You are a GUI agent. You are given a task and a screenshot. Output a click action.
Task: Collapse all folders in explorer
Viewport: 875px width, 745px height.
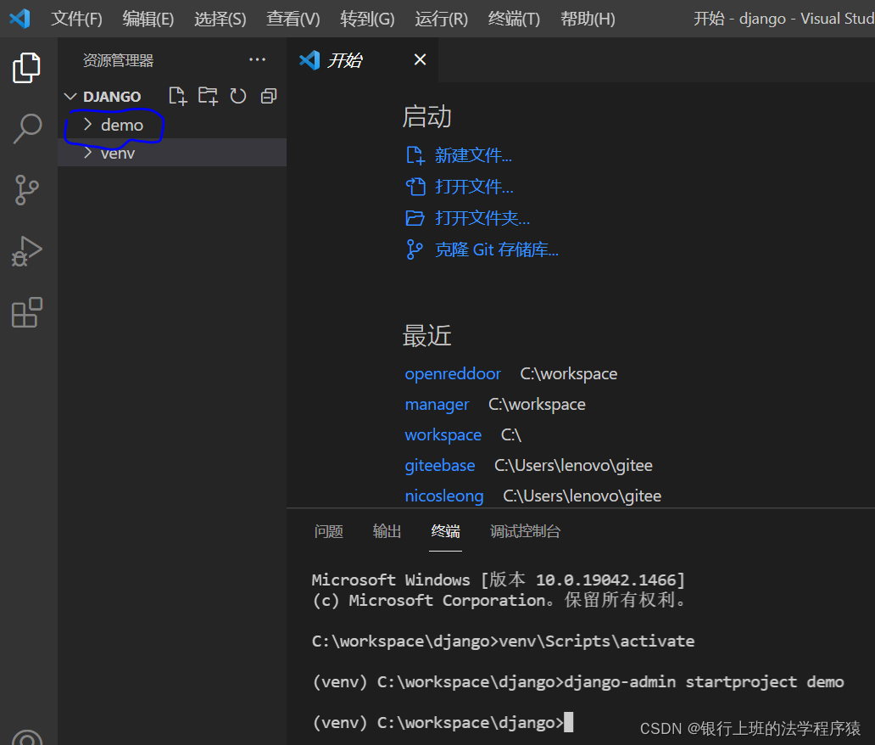(x=269, y=96)
